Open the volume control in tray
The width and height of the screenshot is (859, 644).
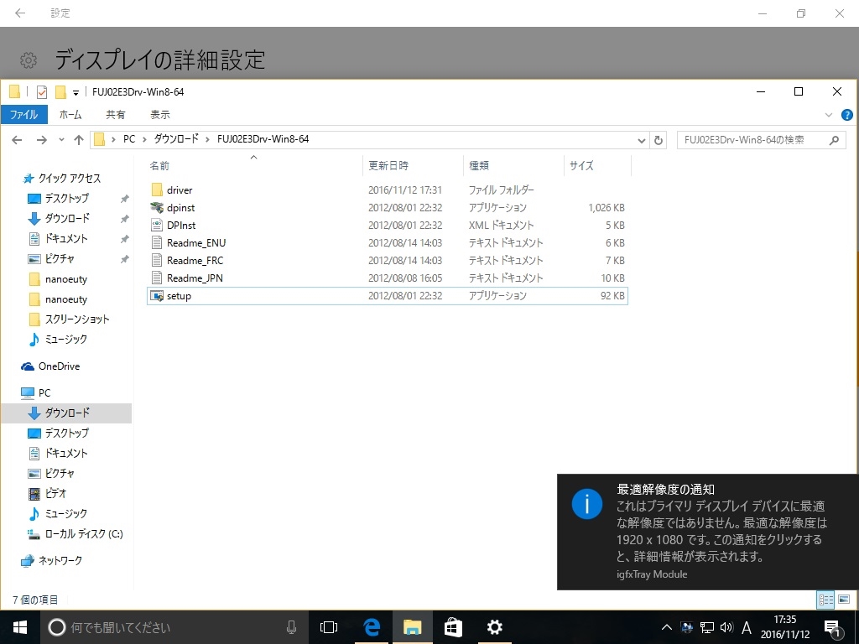point(726,627)
